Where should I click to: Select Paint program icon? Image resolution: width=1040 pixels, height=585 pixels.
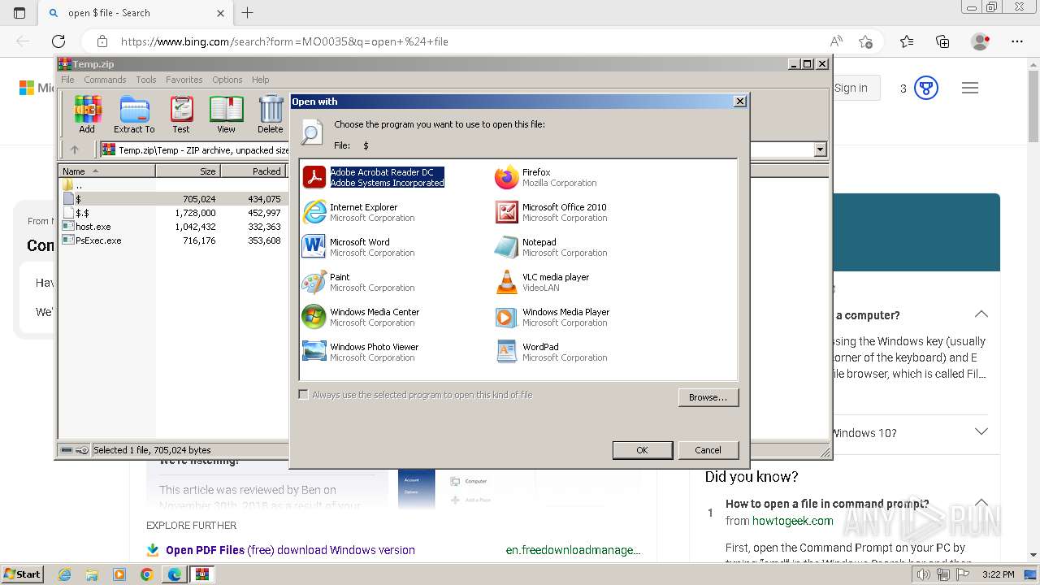coord(314,282)
